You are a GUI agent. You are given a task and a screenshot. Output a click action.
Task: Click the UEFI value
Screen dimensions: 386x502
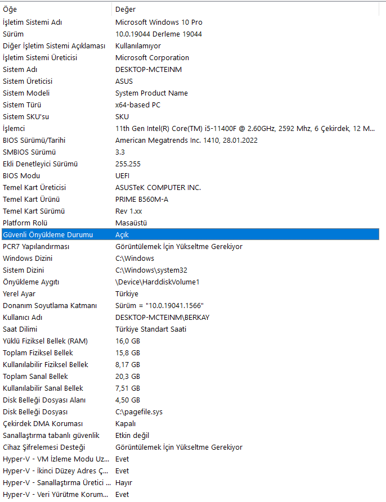point(122,176)
